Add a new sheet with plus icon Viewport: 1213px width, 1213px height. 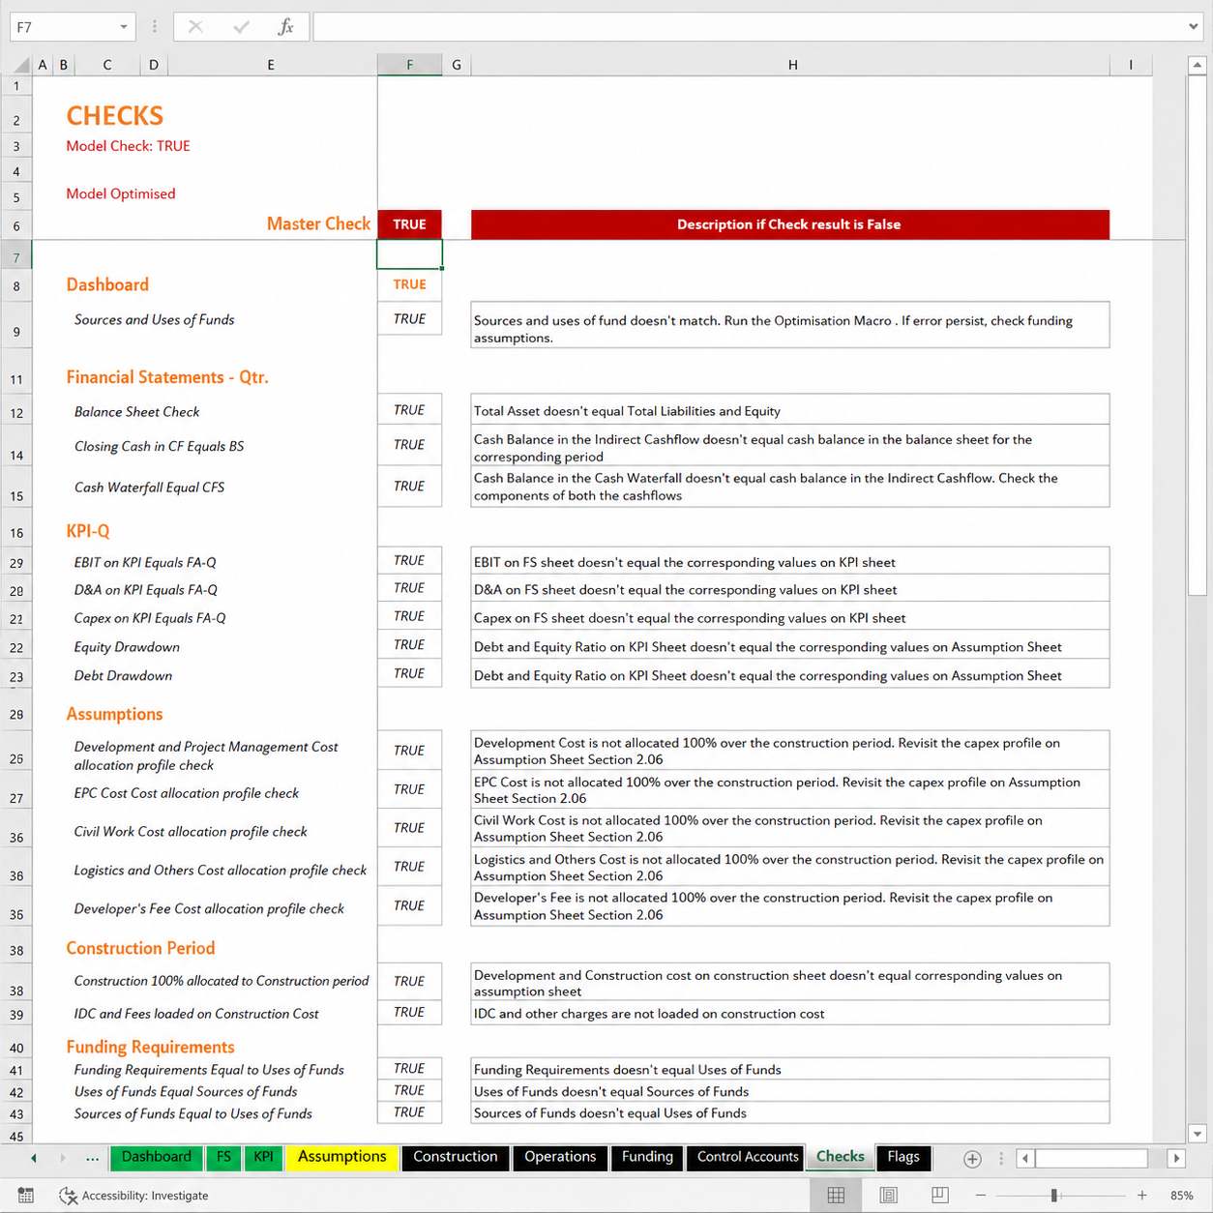tap(972, 1159)
